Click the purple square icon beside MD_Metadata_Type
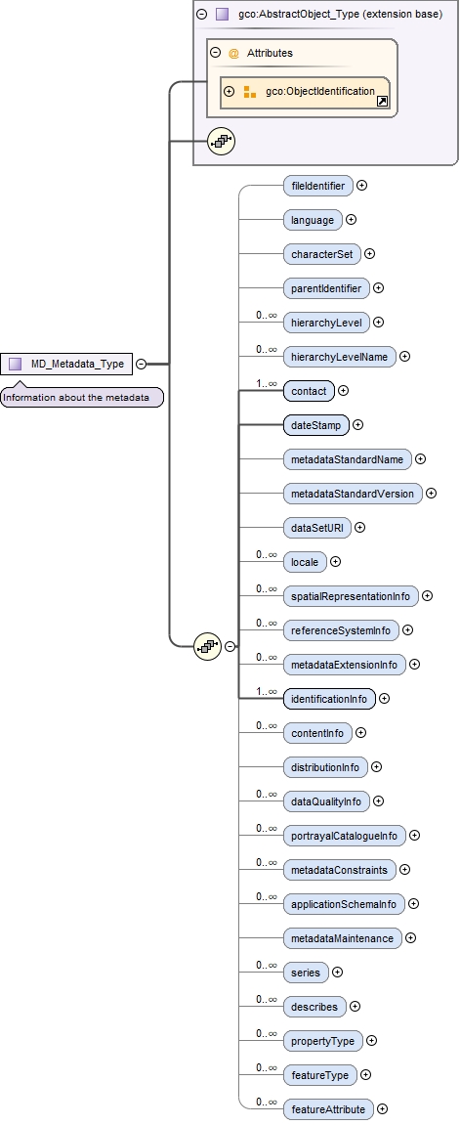This screenshot has height=1125, width=460. 15,364
